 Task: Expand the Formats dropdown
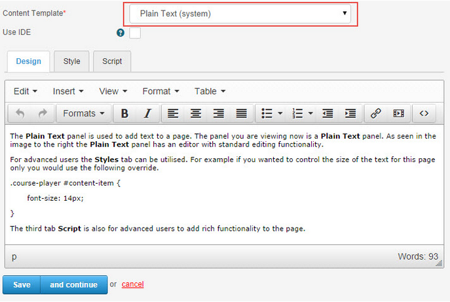click(84, 113)
